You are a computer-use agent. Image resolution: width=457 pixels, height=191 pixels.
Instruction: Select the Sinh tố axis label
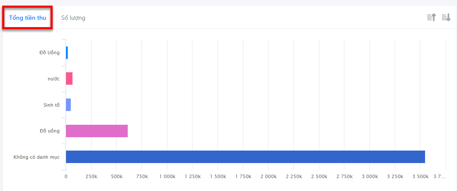pyautogui.click(x=52, y=105)
